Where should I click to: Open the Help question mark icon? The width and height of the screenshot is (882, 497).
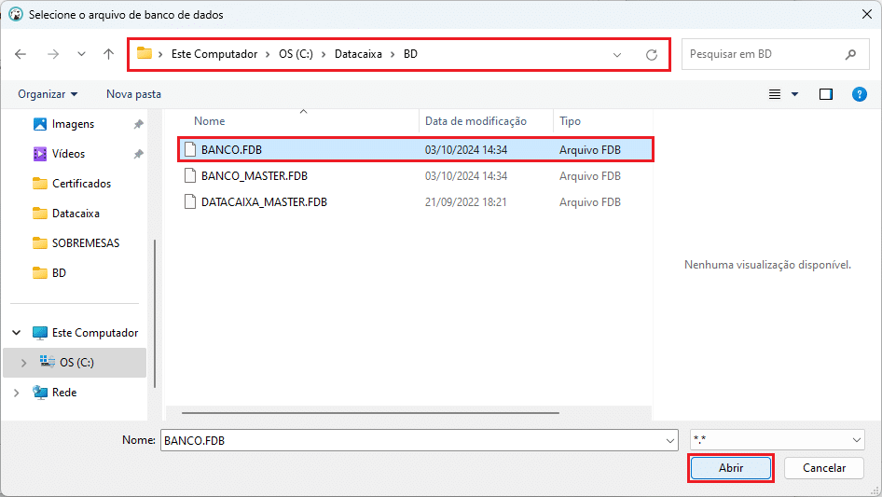tap(860, 94)
